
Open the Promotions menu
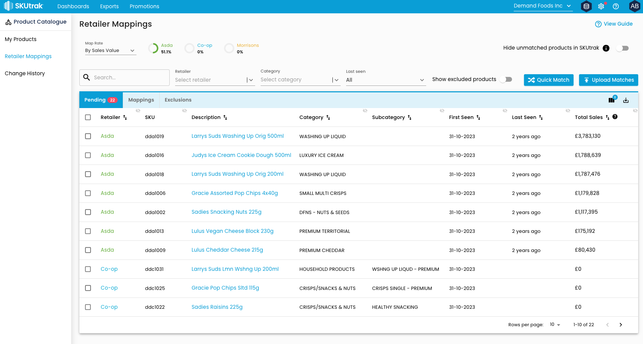144,6
